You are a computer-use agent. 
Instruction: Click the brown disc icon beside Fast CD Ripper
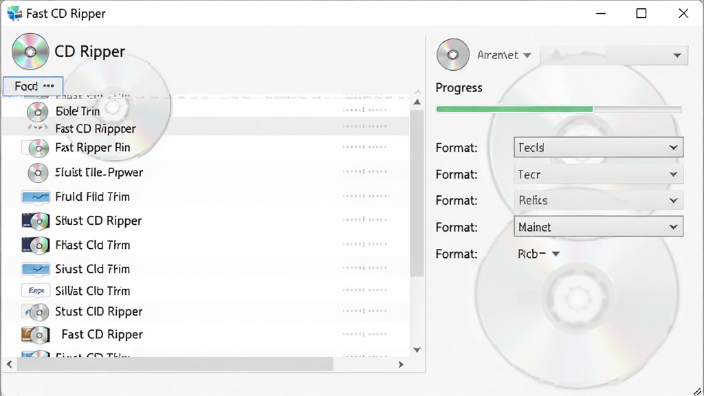coord(36,335)
